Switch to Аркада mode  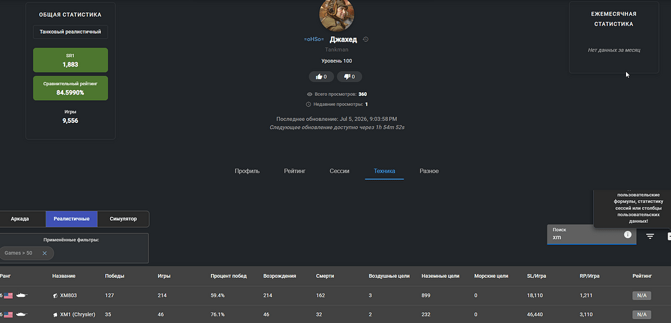20,219
